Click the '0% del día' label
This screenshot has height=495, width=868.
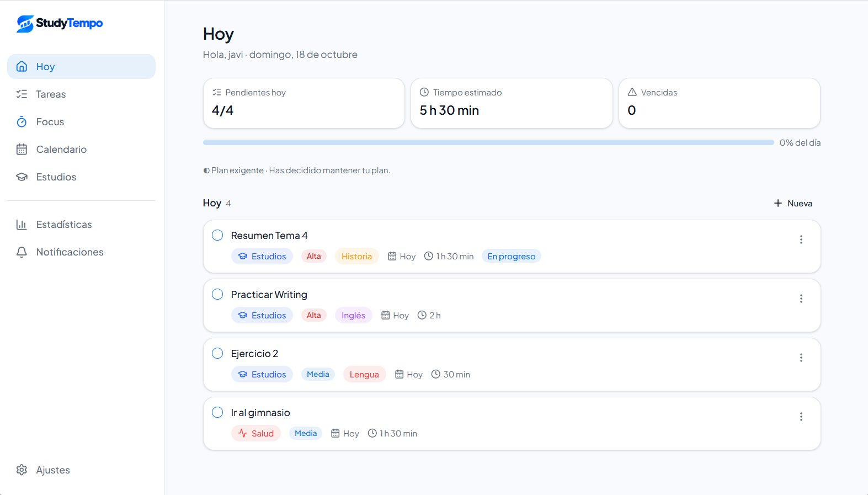point(800,142)
